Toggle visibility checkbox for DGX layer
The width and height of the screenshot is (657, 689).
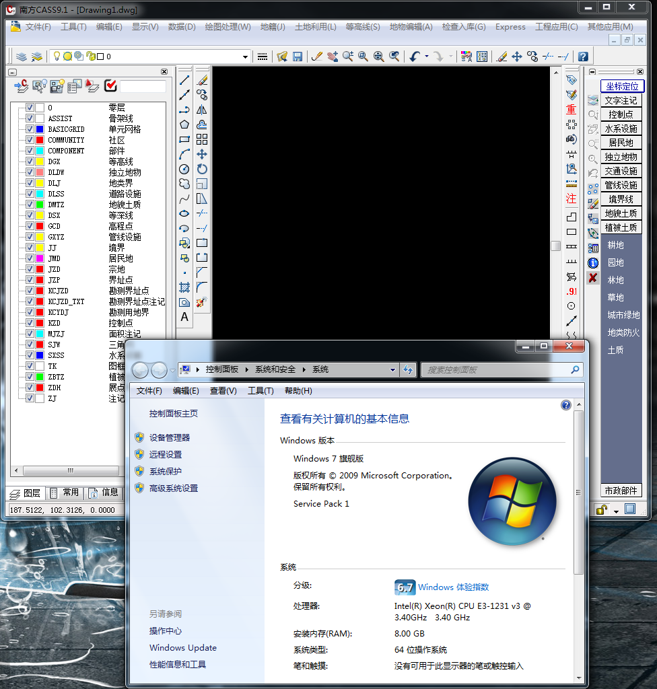[30, 161]
